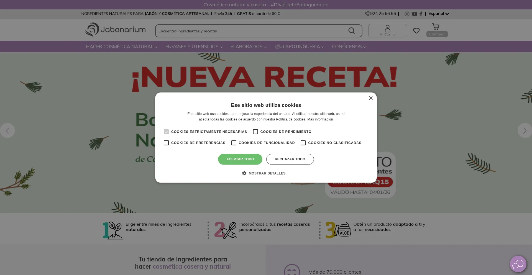The width and height of the screenshot is (532, 275).
Task: Click the search magnifier icon
Action: coord(351,31)
